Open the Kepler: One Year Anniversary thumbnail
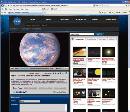 pos(109,93)
